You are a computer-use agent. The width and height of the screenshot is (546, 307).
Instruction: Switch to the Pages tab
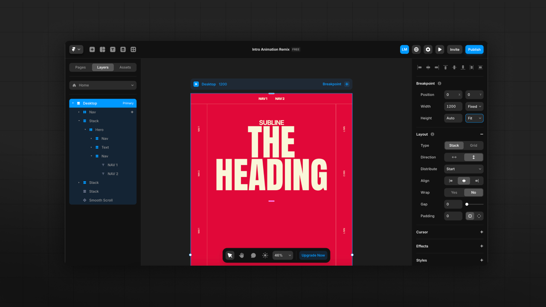[x=80, y=67]
